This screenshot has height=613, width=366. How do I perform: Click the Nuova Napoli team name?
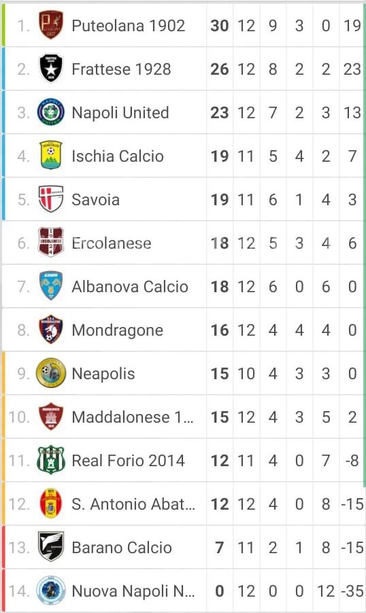pyautogui.click(x=133, y=591)
